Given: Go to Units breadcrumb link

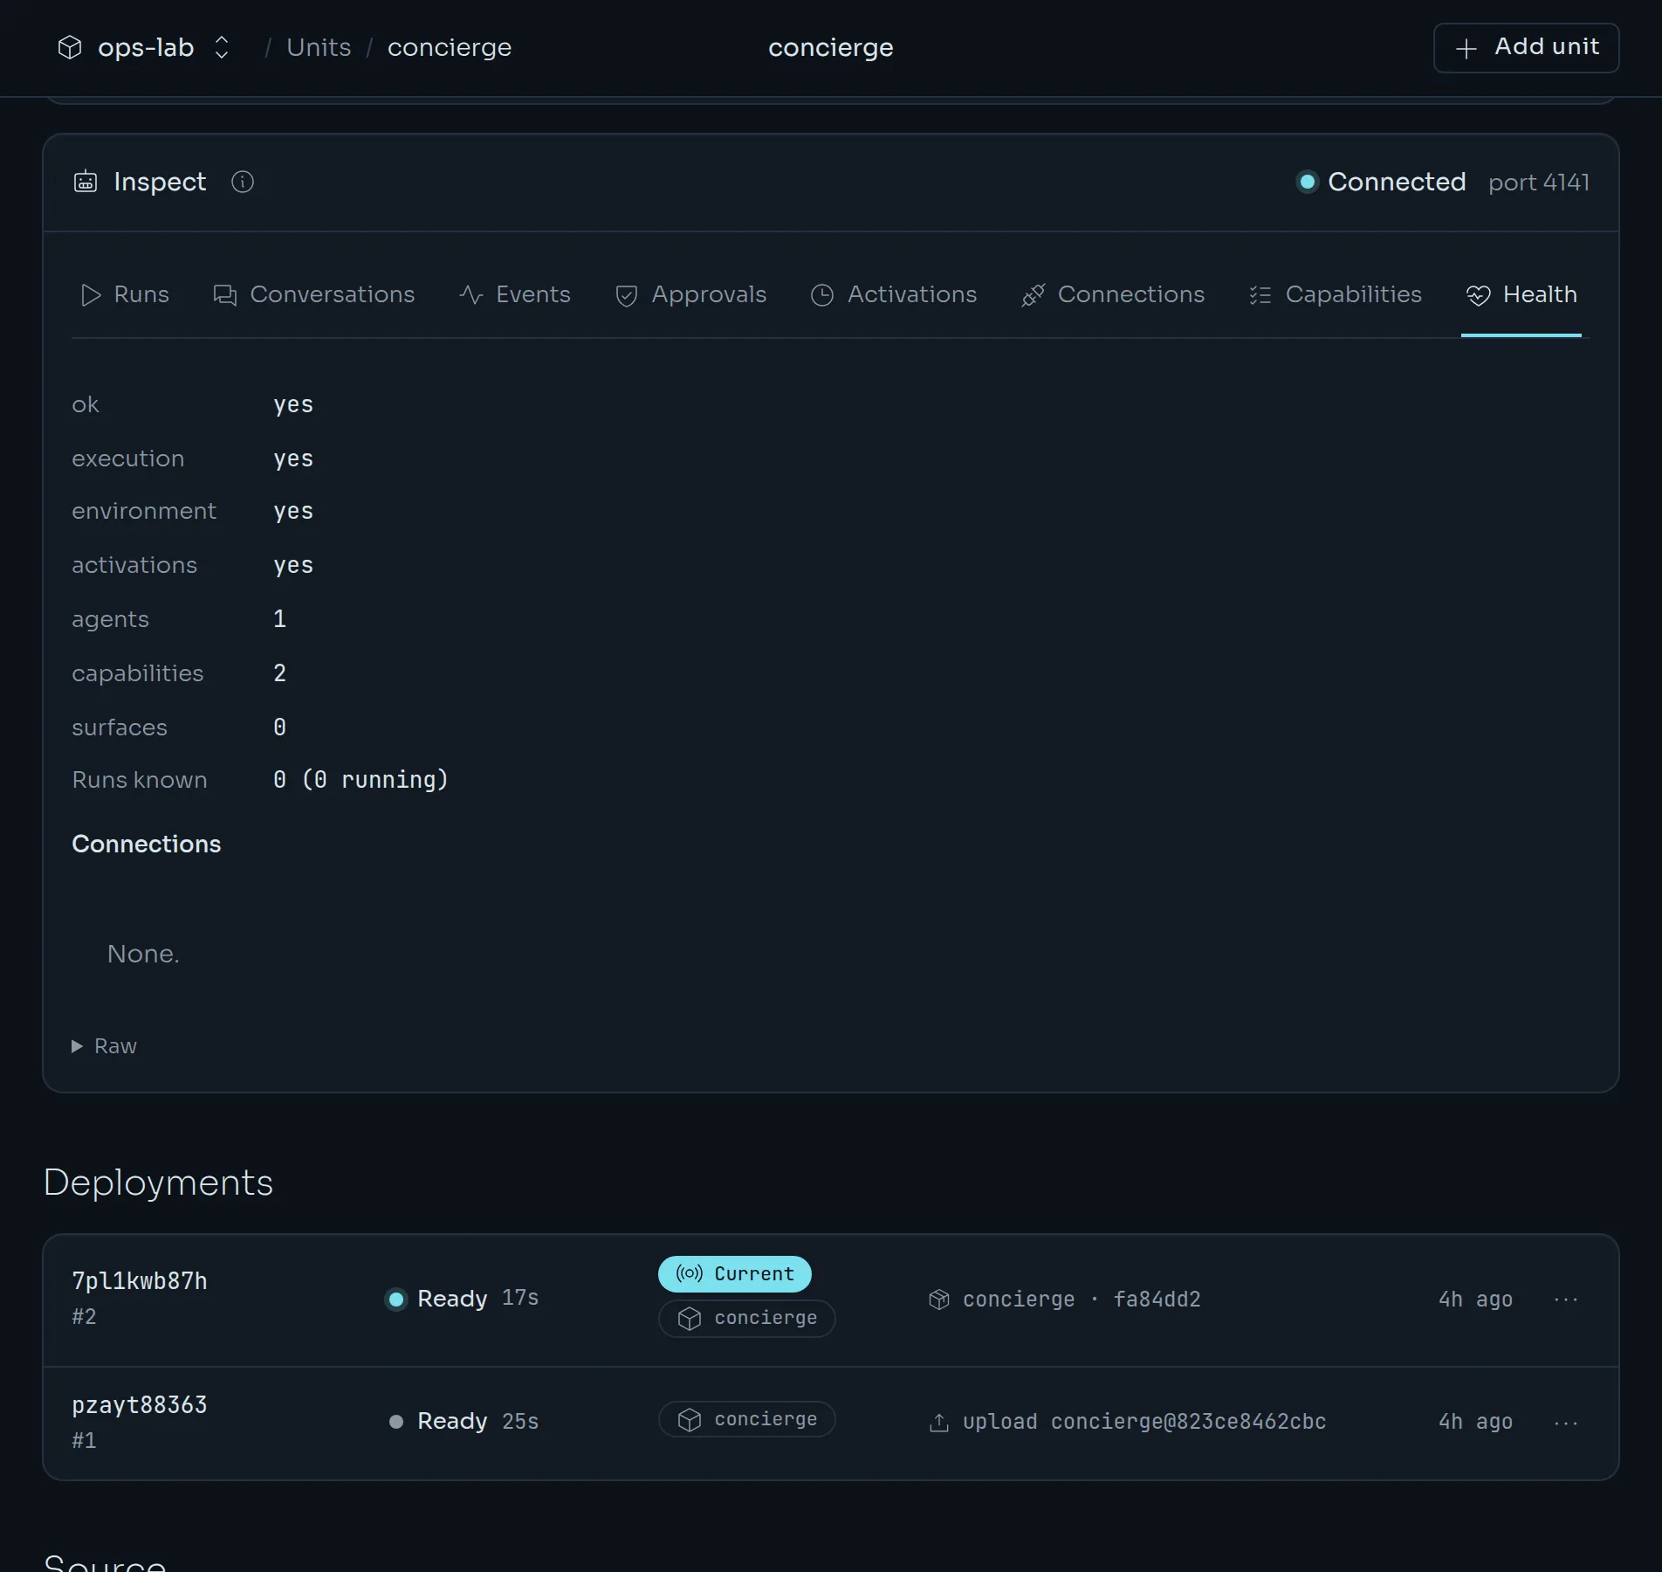Looking at the screenshot, I should pos(319,47).
